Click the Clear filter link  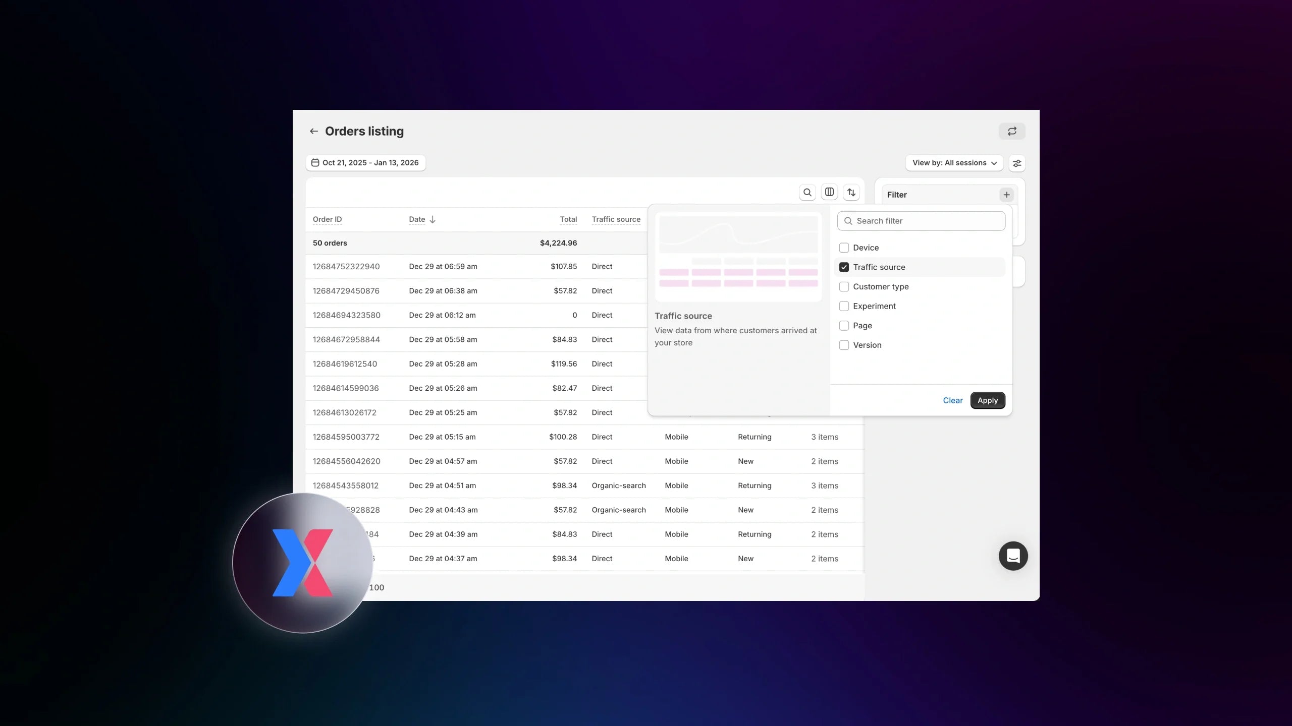click(952, 400)
